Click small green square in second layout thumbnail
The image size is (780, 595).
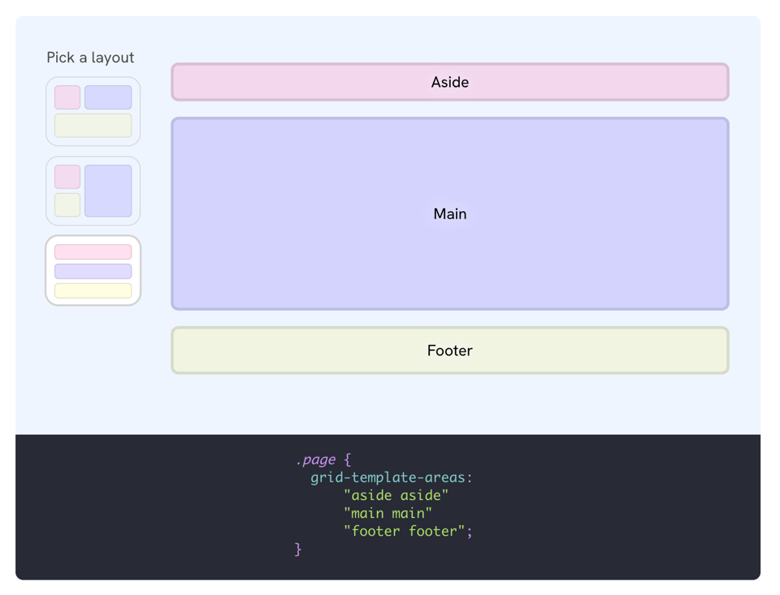coord(67,205)
